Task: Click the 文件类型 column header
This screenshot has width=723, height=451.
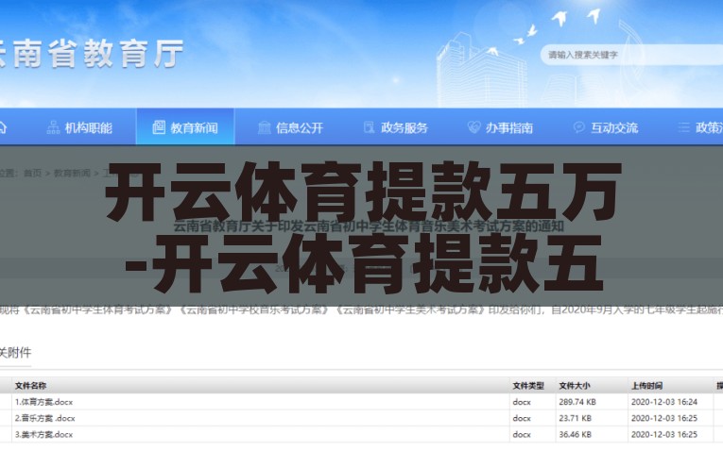Action: (x=528, y=386)
